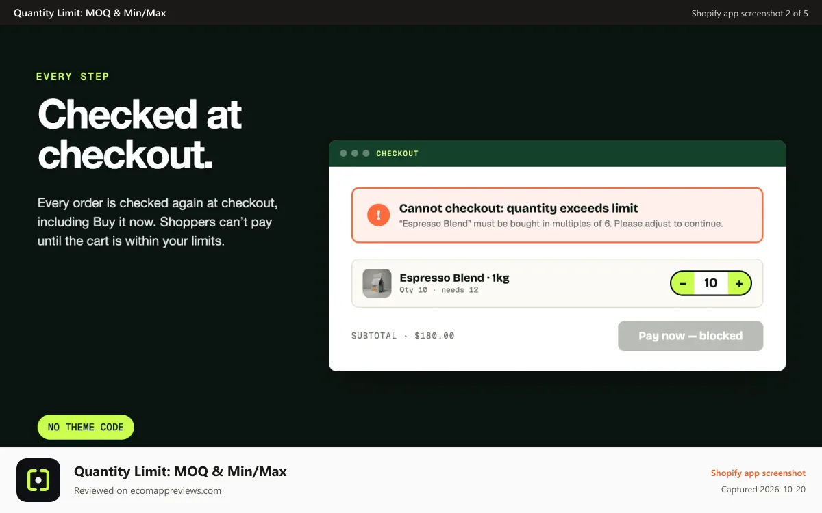Image resolution: width=822 pixels, height=513 pixels.
Task: Click the NO THEME CODE badge
Action: (86, 427)
